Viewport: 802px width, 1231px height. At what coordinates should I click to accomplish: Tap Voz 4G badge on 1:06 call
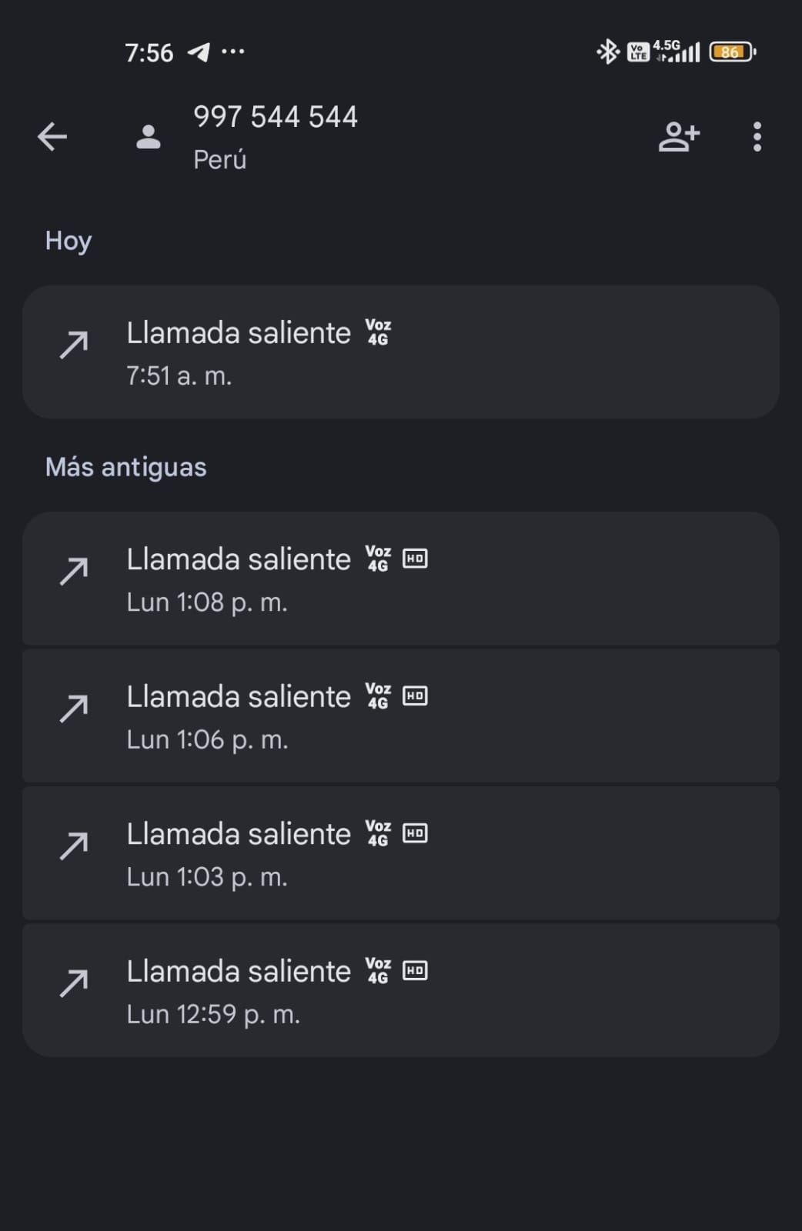tap(378, 696)
